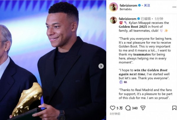Go to the next photo with the arrow
The image size is (177, 120).
point(101,66)
